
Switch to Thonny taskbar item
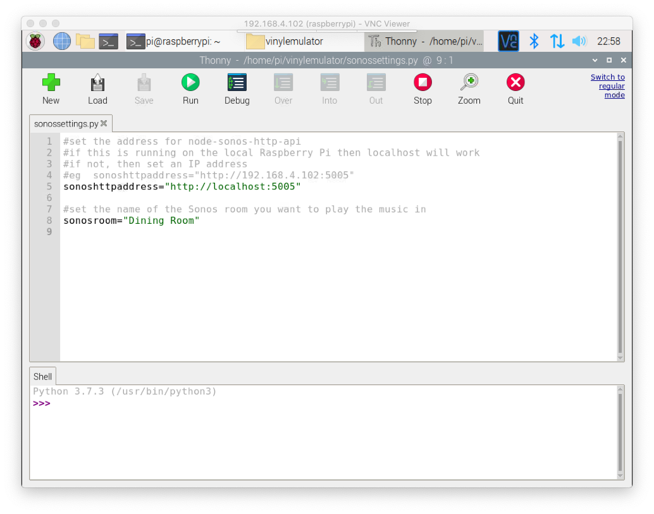(x=424, y=41)
